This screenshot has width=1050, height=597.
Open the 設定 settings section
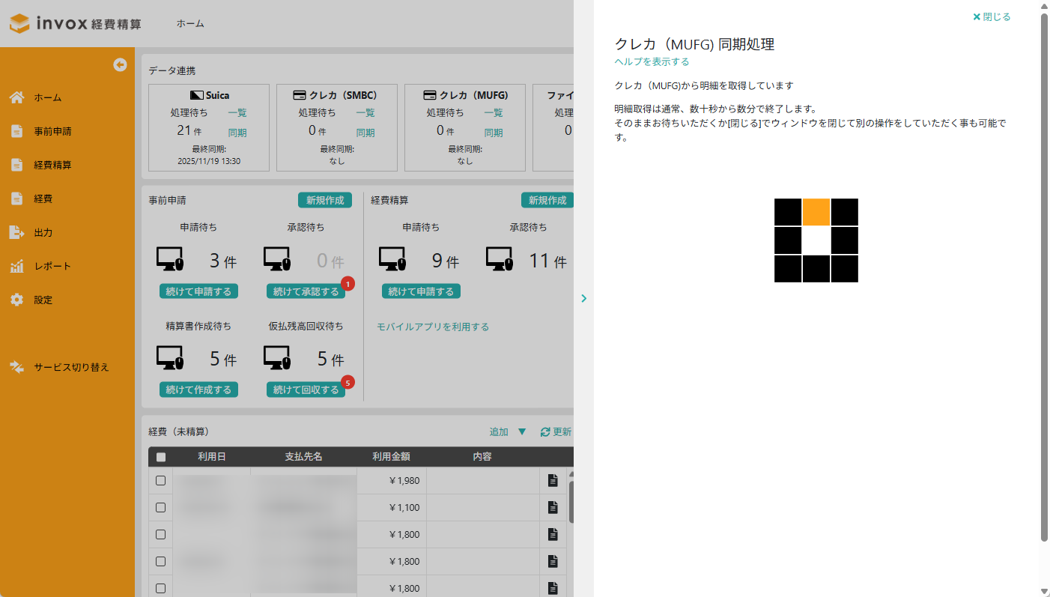[x=43, y=300]
